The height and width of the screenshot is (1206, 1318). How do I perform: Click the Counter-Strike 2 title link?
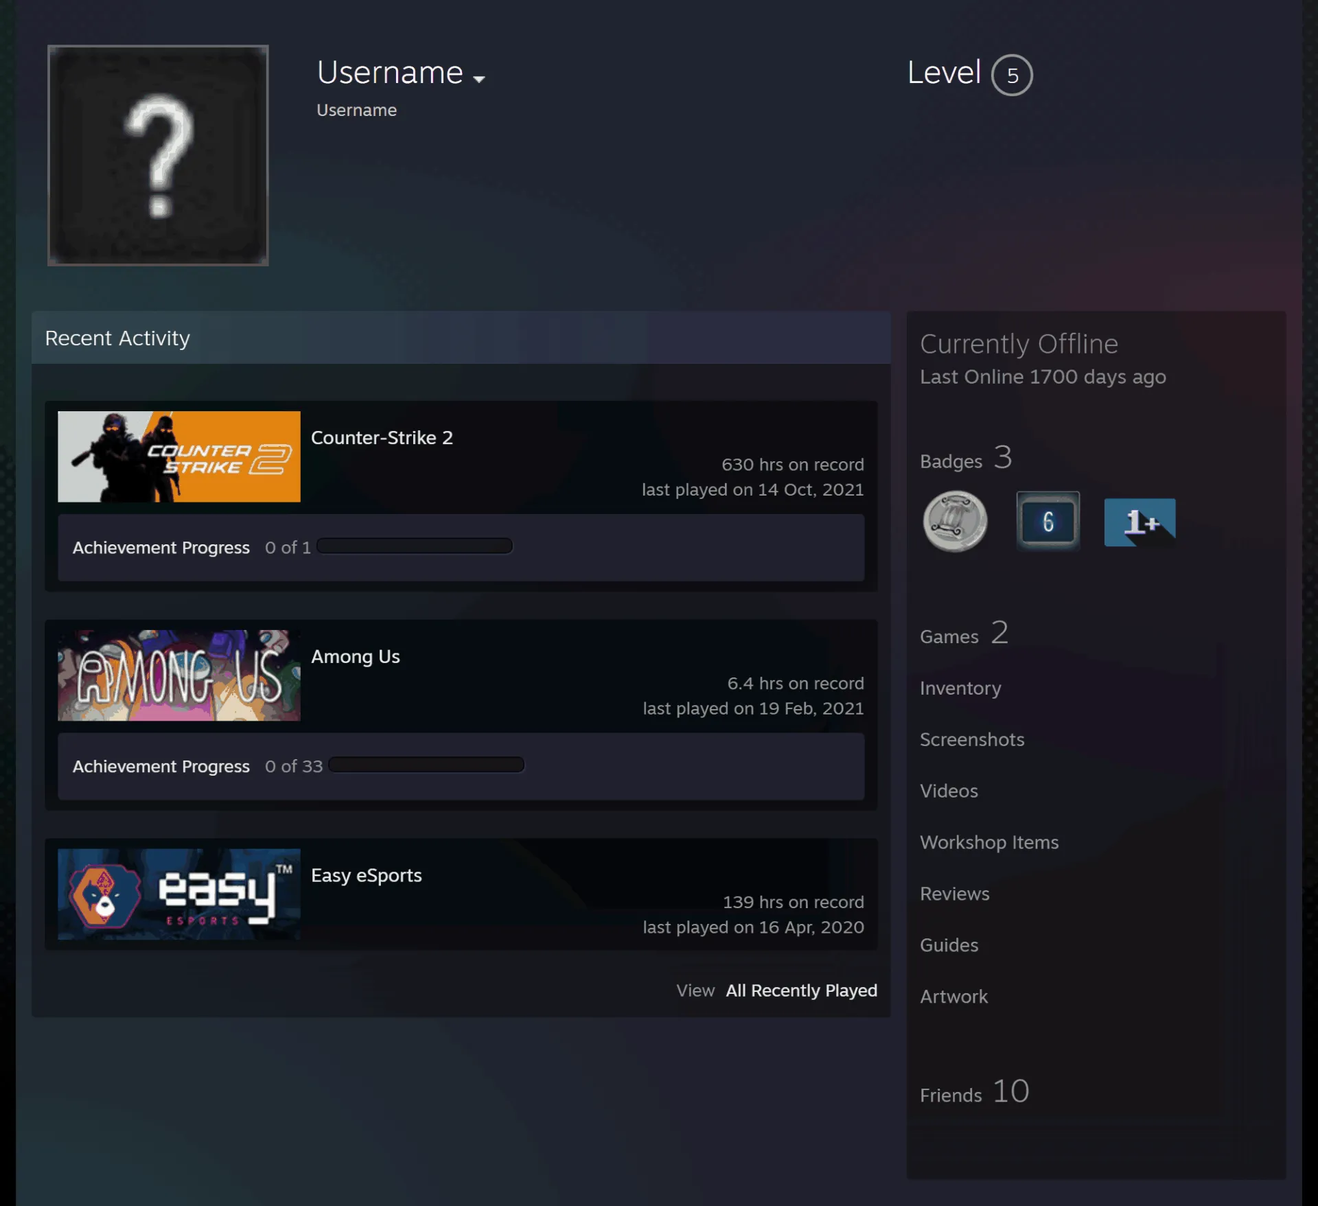click(382, 437)
